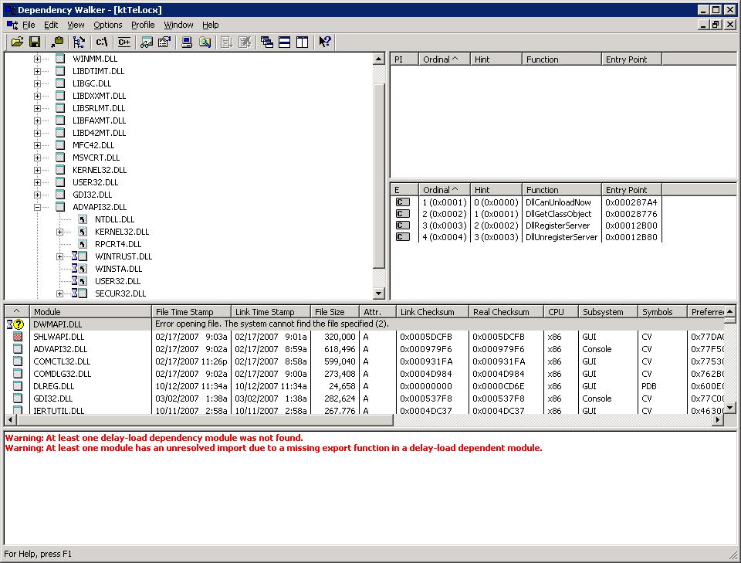This screenshot has width=741, height=563.
Task: Click the NTDLL.DLL module icon in tree
Action: click(x=83, y=219)
